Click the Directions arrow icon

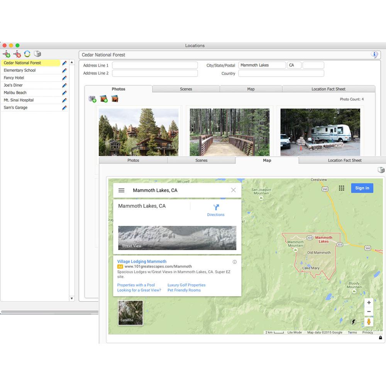[x=216, y=208]
